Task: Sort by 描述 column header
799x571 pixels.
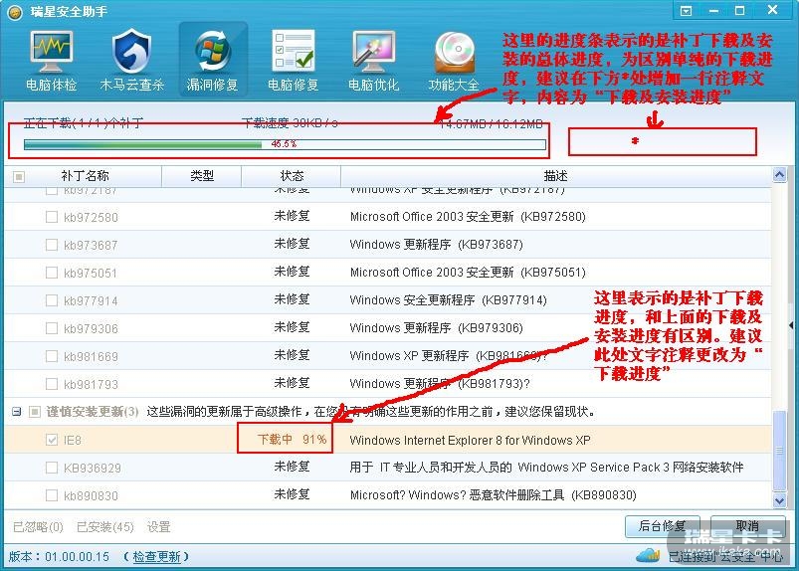Action: click(x=555, y=176)
